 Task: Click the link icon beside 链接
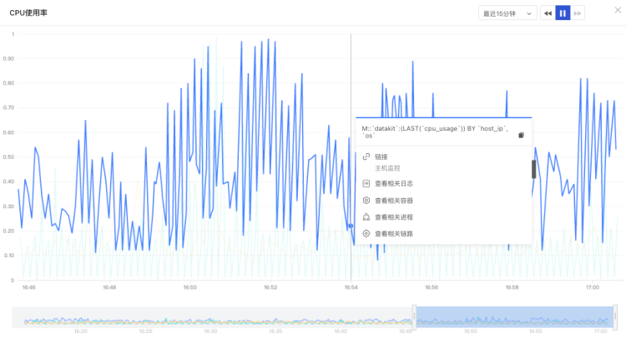pos(366,157)
